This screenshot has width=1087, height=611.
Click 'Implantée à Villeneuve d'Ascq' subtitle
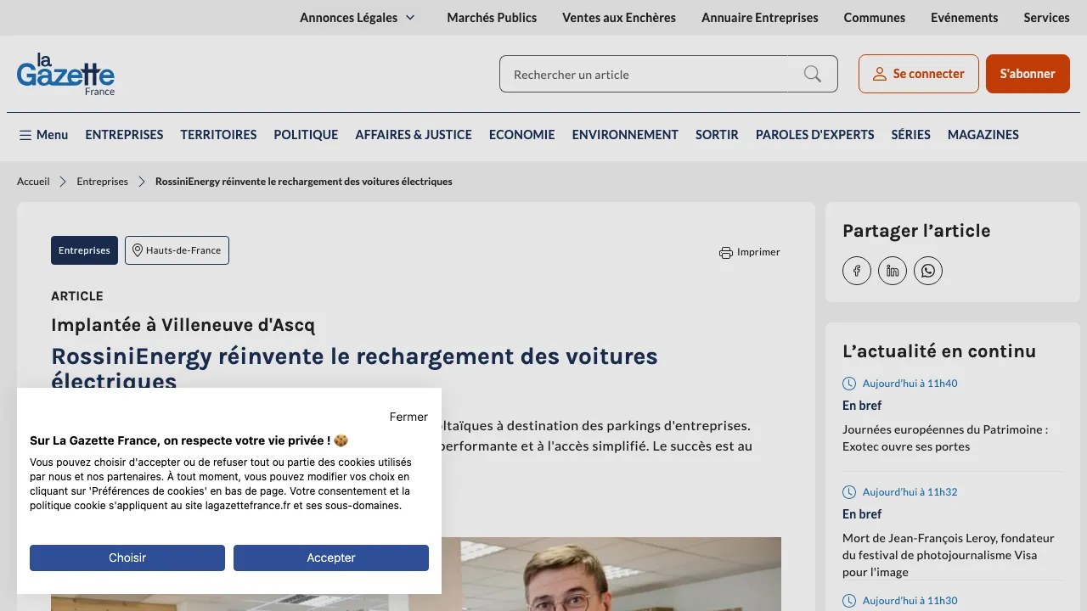[183, 325]
